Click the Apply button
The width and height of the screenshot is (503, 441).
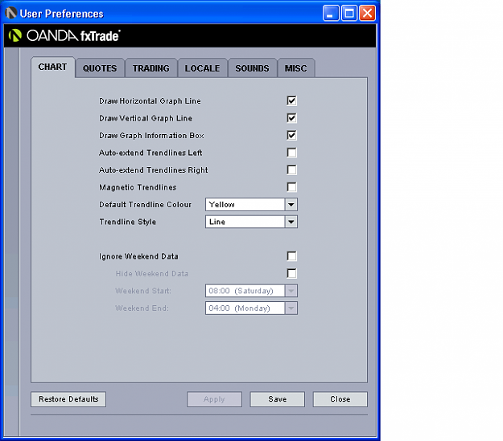214,399
